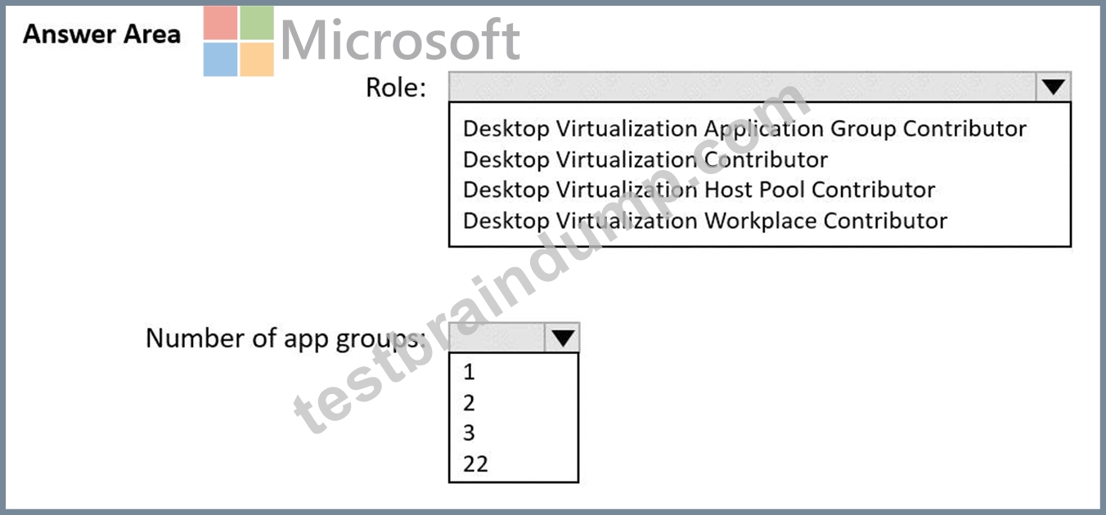
Task: Open the Number of app groups arrow
Action: (563, 338)
